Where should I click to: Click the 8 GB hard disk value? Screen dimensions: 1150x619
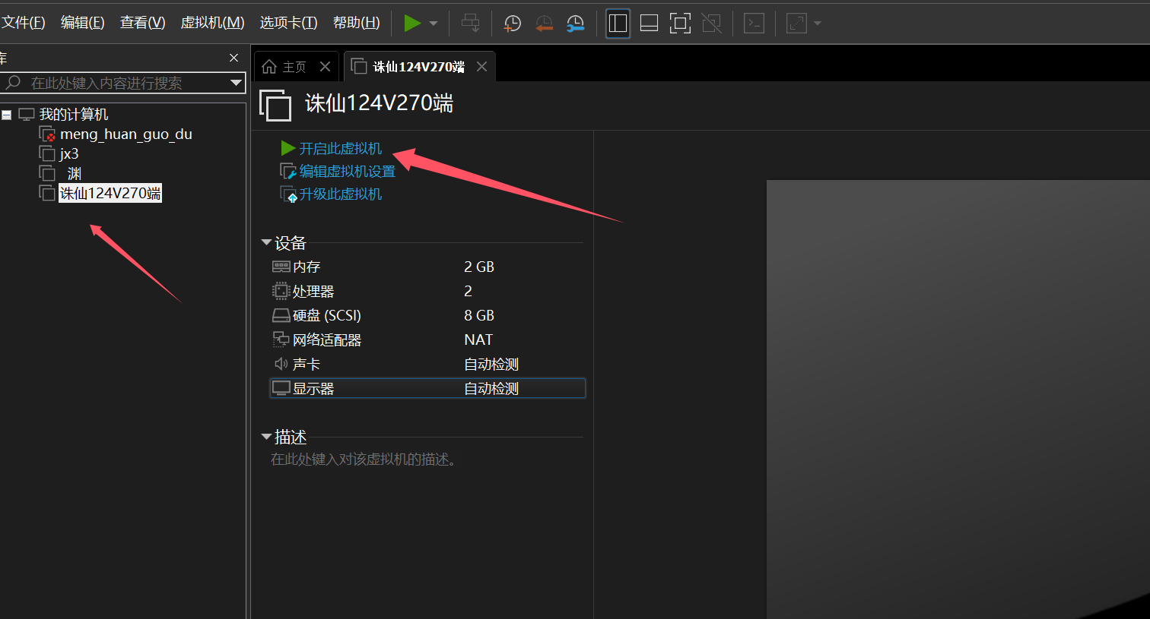click(x=479, y=315)
